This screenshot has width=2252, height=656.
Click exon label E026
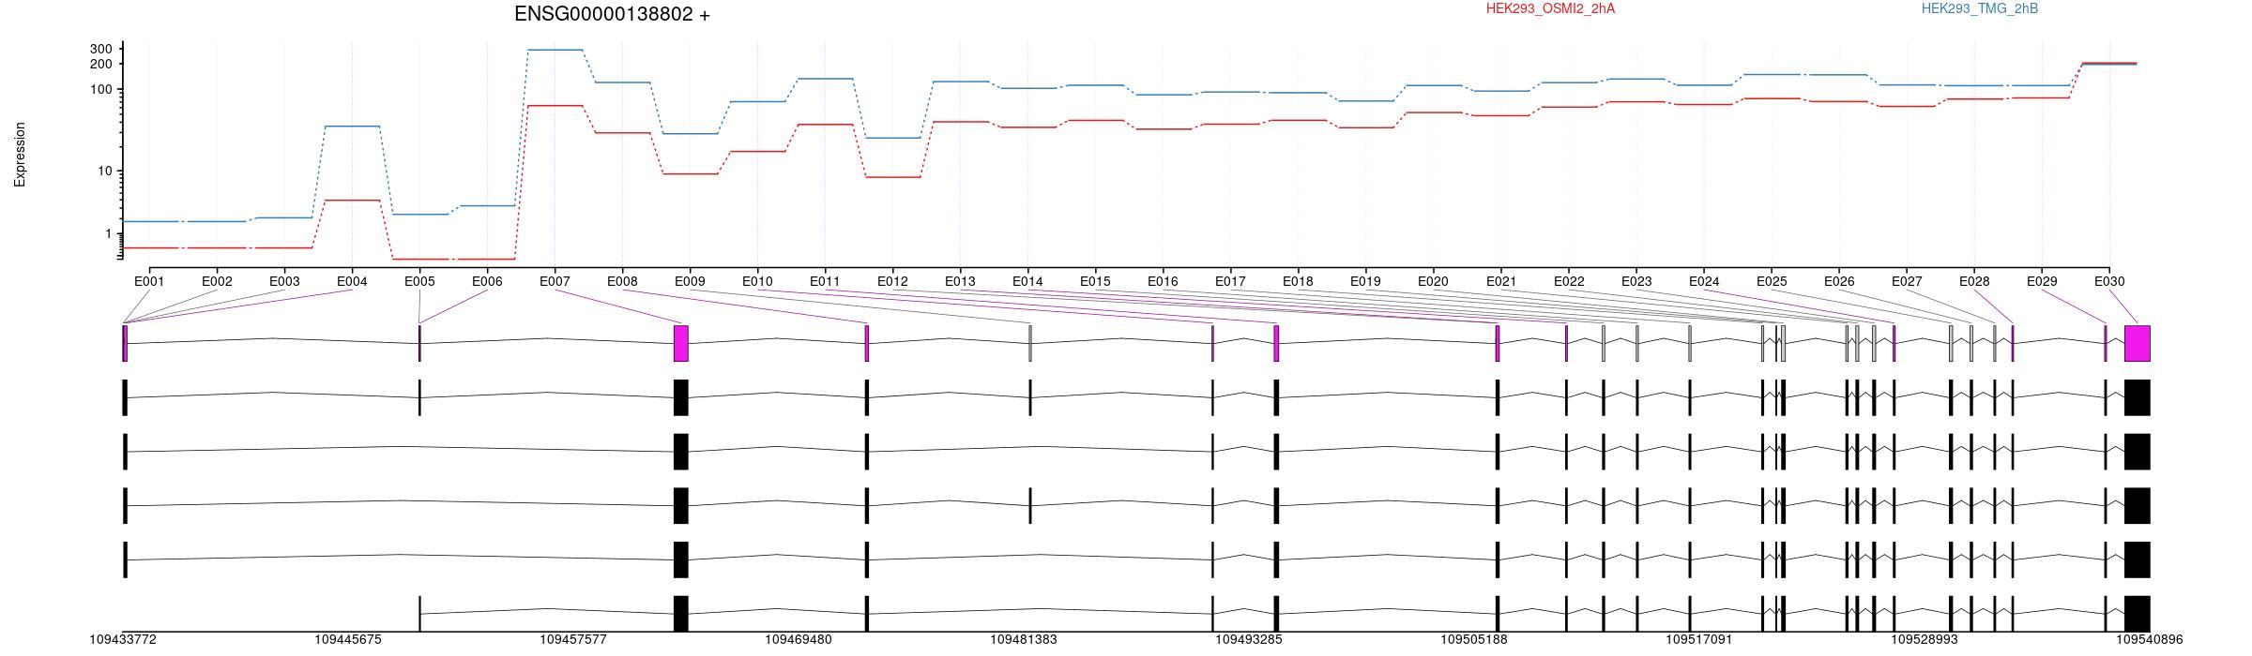pyautogui.click(x=1839, y=281)
